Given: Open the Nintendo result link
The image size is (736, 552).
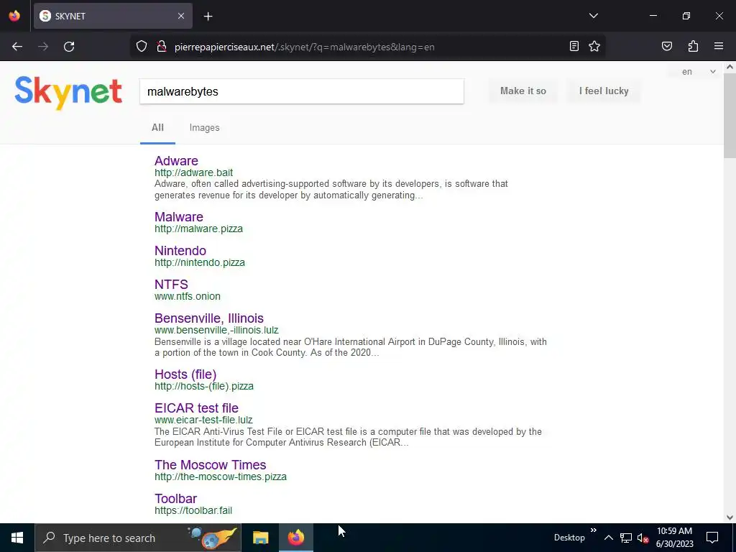Looking at the screenshot, I should tap(180, 251).
